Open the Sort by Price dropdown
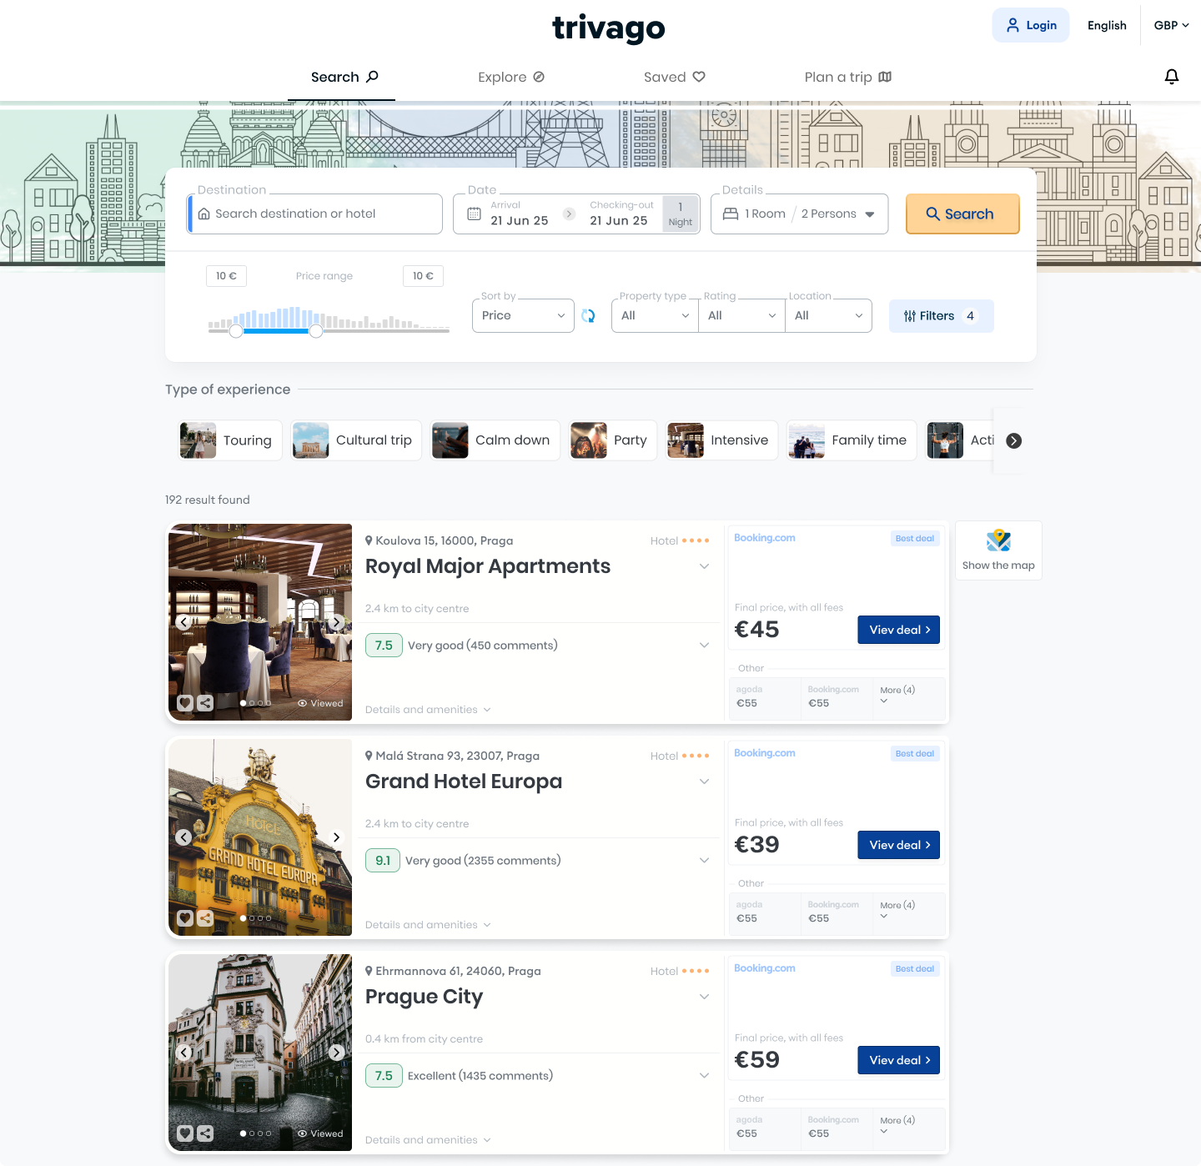Viewport: 1201px width, 1166px height. point(523,316)
